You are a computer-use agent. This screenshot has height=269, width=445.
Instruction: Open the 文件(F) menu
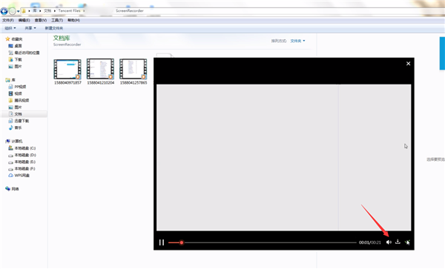point(8,20)
